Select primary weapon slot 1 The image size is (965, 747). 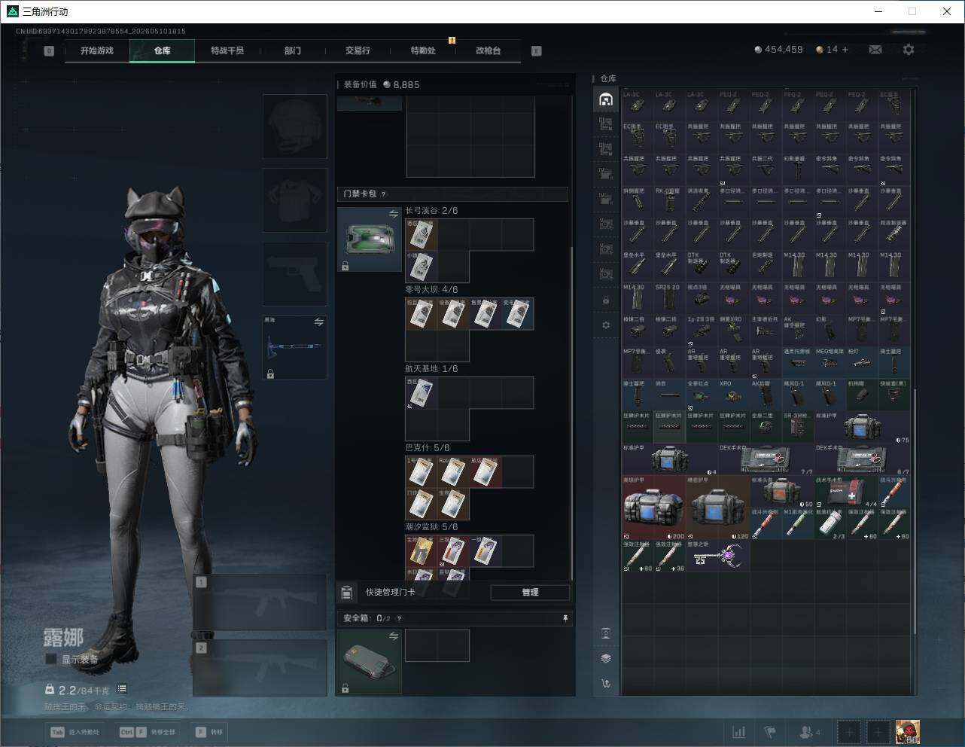[260, 602]
